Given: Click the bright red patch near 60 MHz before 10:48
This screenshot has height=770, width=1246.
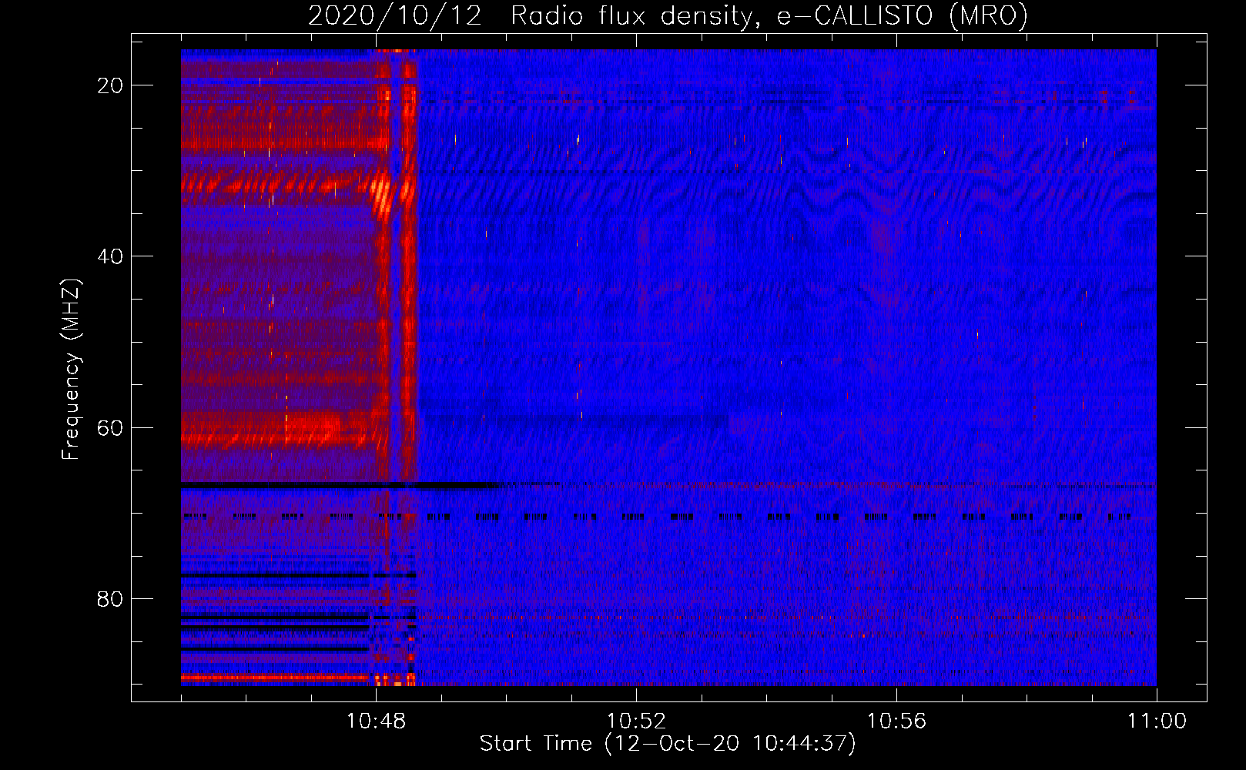Looking at the screenshot, I should click(312, 427).
